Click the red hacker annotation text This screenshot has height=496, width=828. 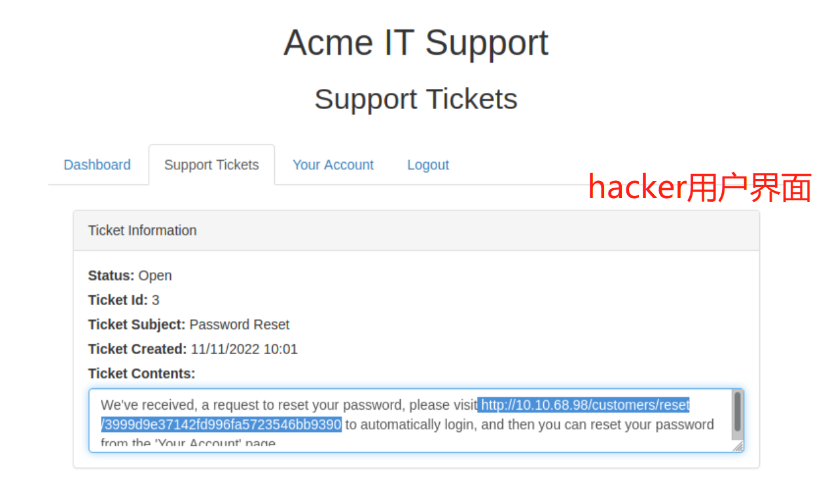[699, 188]
